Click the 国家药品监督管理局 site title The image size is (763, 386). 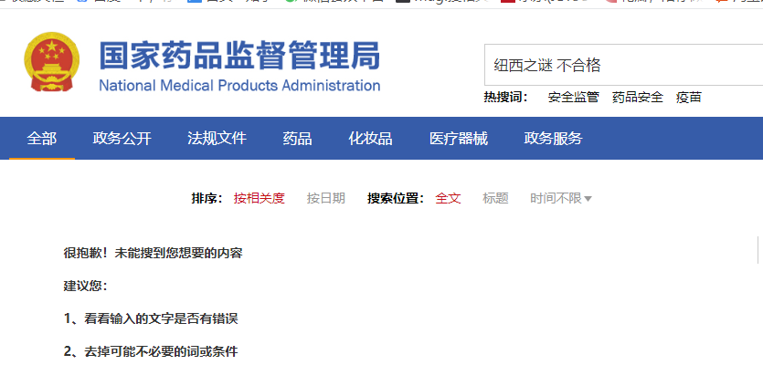[240, 56]
